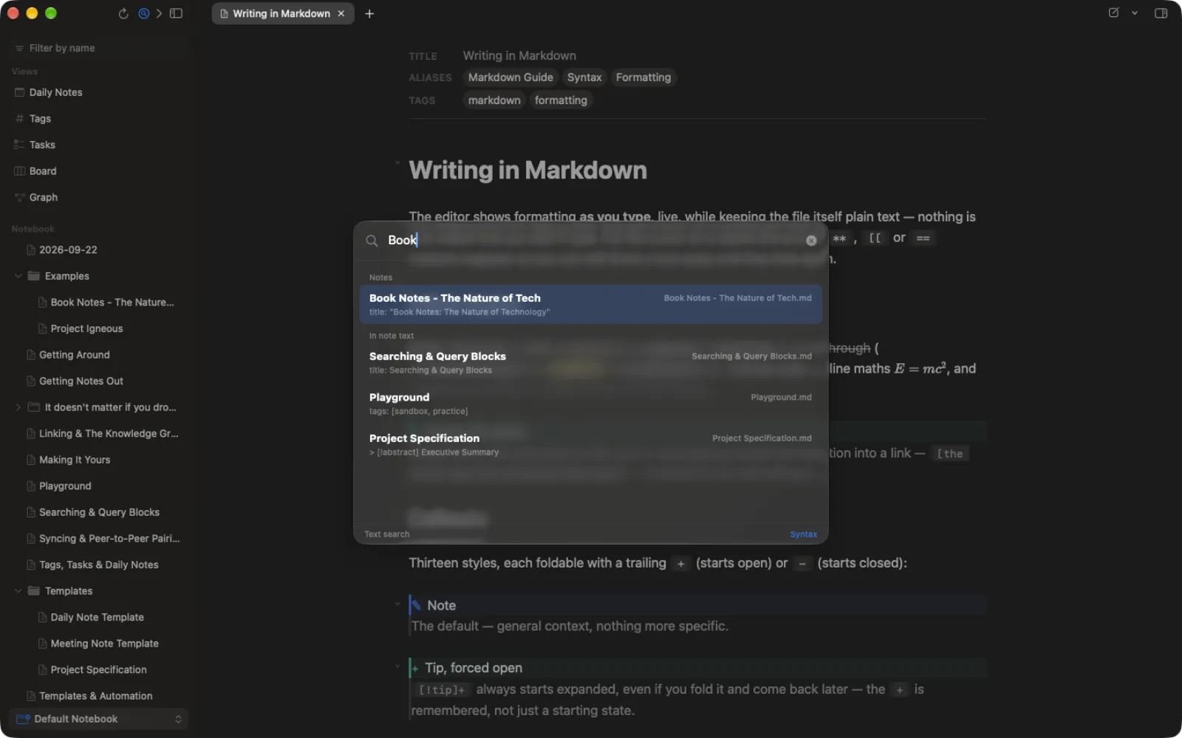Click the forward arrow in title bar
The width and height of the screenshot is (1182, 738).
coord(159,13)
